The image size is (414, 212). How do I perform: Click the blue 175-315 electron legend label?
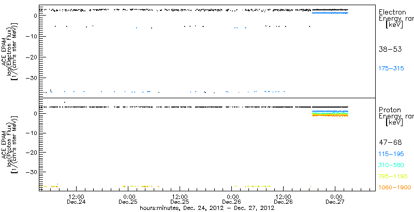pos(391,68)
